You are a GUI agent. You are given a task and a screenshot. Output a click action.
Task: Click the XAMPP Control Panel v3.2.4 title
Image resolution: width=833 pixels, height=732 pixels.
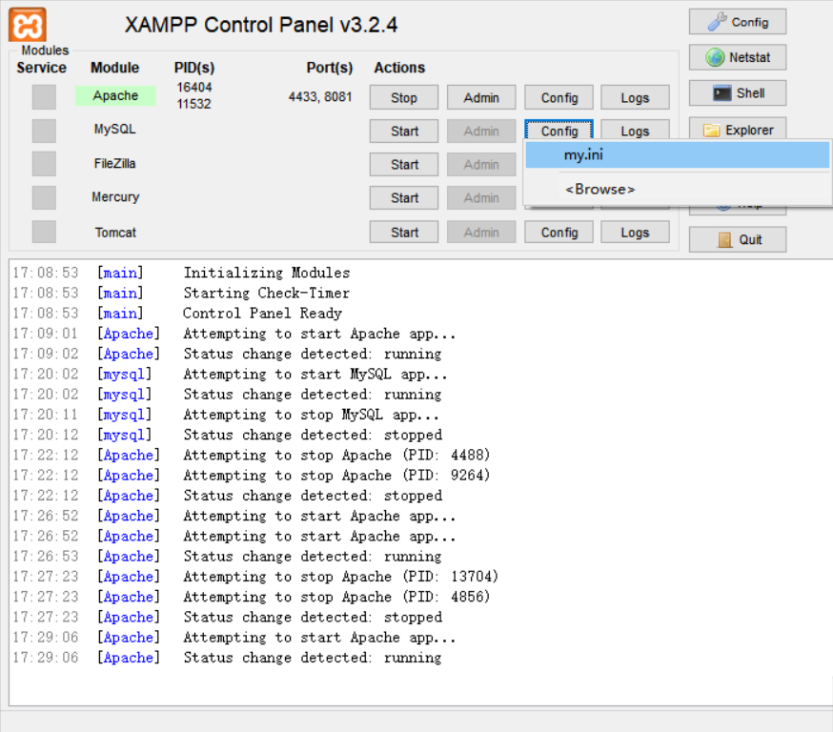tap(261, 25)
